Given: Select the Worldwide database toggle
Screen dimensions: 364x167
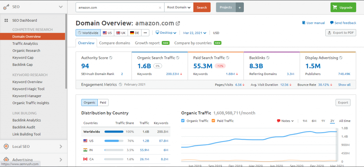Looking at the screenshot, I should point(88,33).
